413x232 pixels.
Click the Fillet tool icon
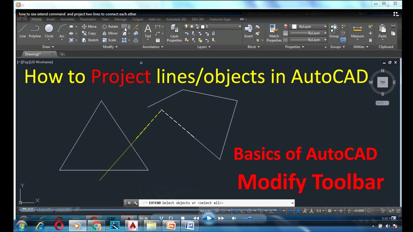pyautogui.click(x=124, y=33)
